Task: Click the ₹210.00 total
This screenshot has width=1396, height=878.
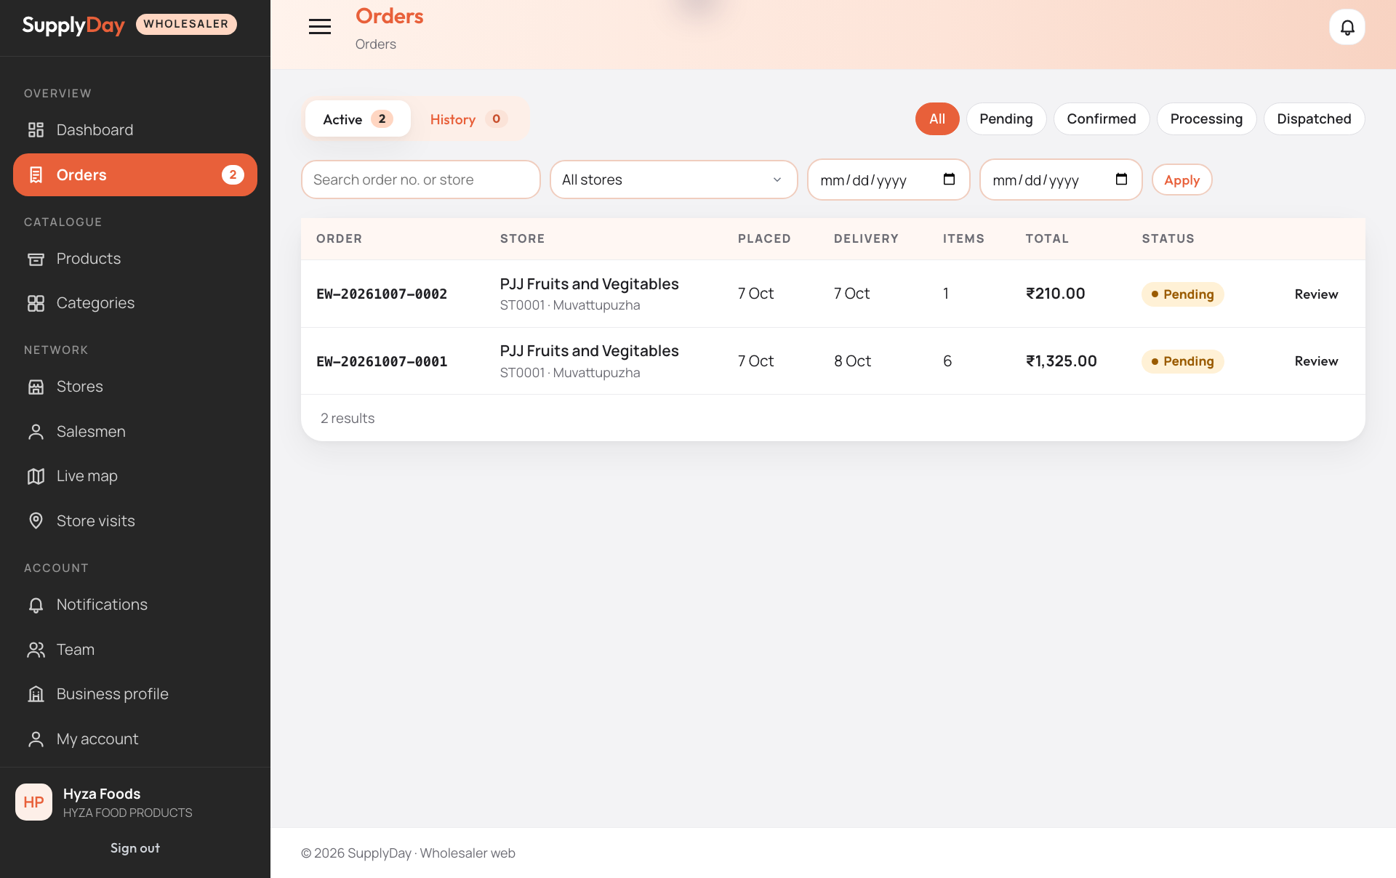Action: tap(1055, 294)
